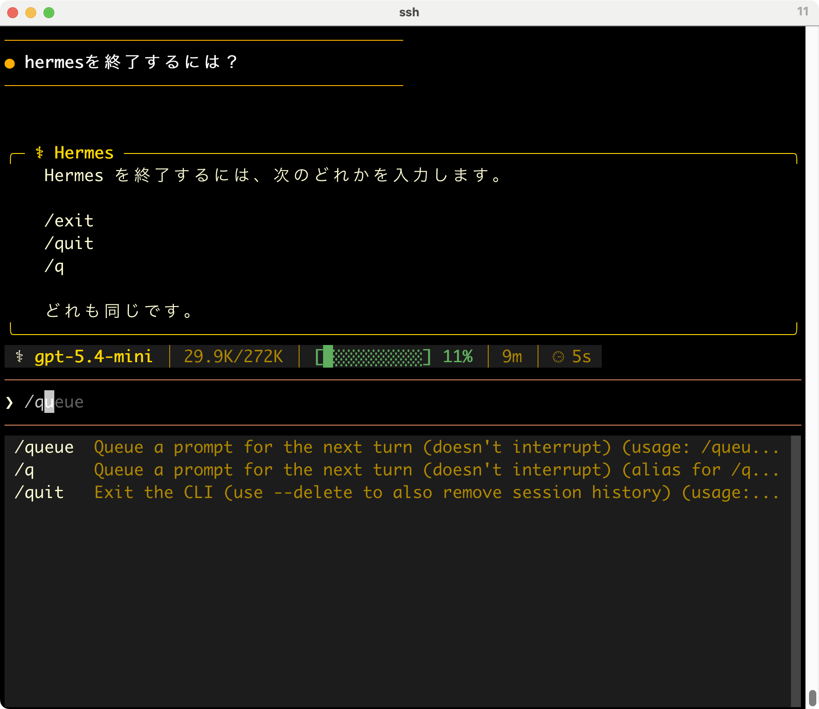Screen dimensions: 819x709
Task: Click the yellow minimize window button
Action: click(31, 12)
